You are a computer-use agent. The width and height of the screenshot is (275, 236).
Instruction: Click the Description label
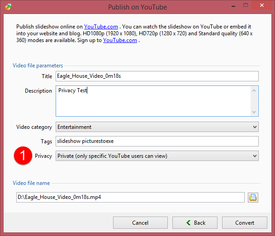tap(38, 91)
